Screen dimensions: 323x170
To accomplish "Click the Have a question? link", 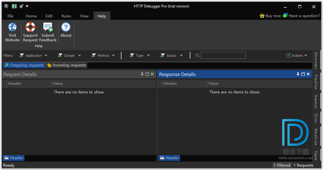I will click(301, 16).
